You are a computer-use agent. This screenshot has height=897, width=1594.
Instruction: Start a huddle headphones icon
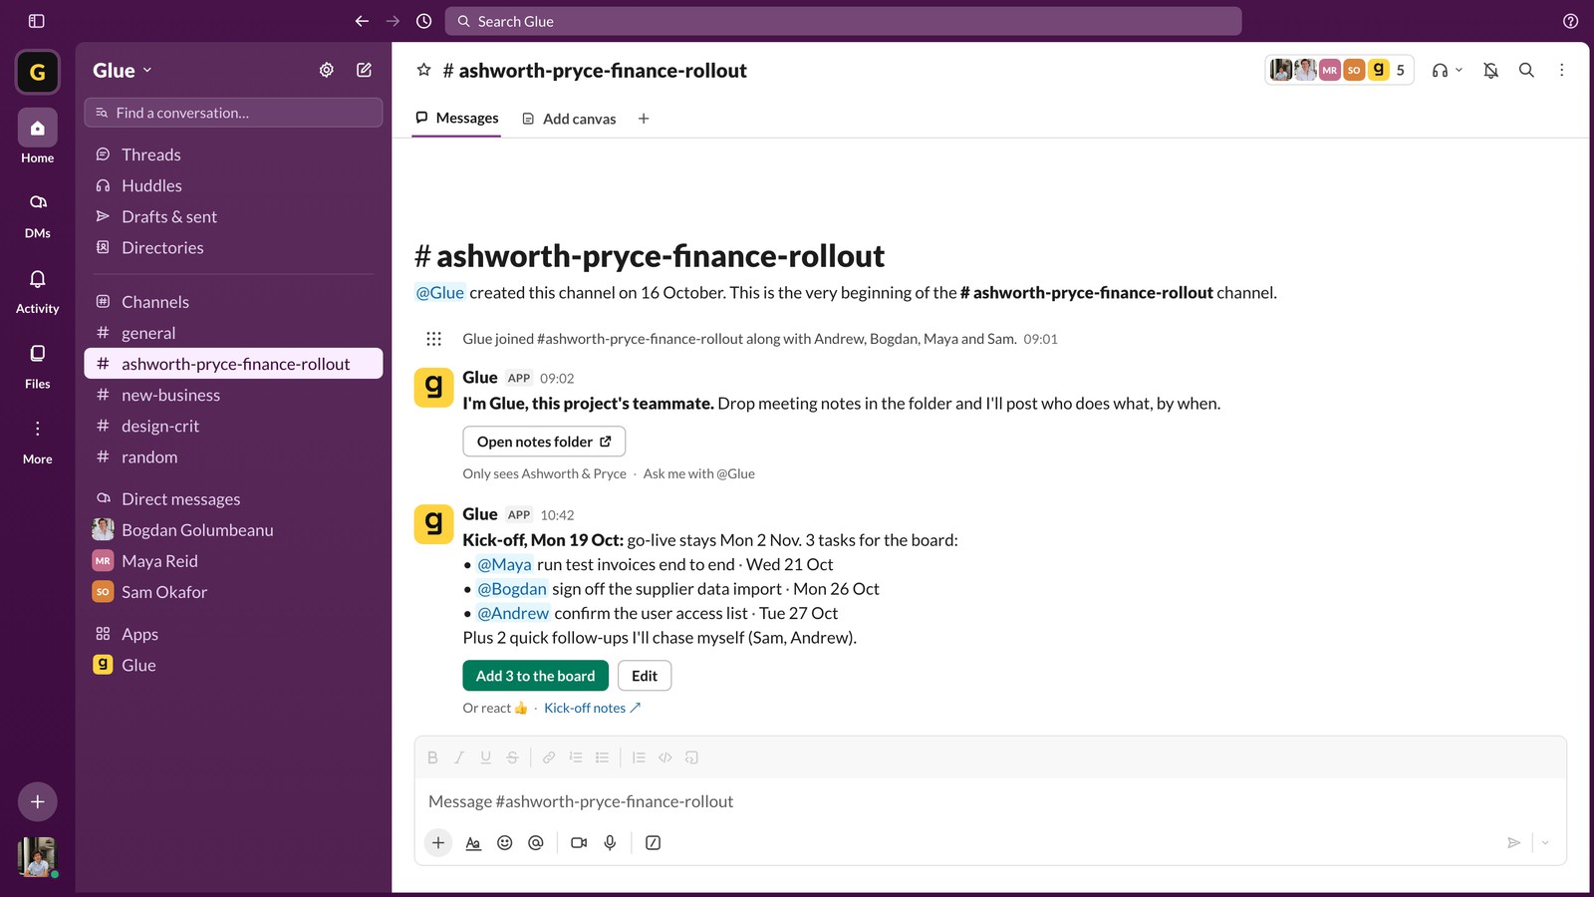1440,70
